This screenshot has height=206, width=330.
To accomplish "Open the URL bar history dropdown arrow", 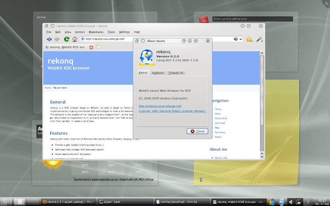I will 241,39.
